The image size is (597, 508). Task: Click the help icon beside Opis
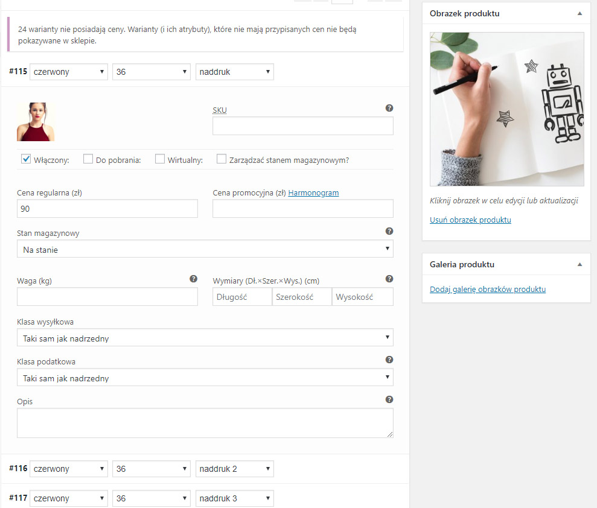pos(389,399)
